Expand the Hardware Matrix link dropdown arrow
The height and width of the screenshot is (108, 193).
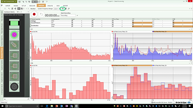tap(20, 12)
